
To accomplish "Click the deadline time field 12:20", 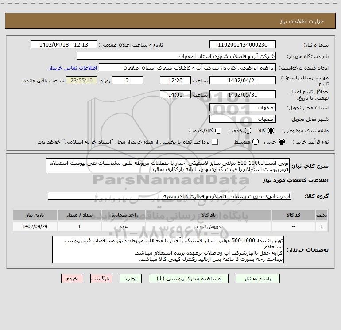I will [x=175, y=80].
